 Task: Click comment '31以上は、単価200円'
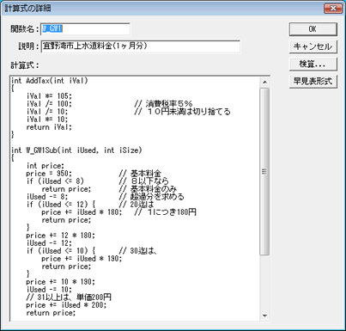[69, 297]
